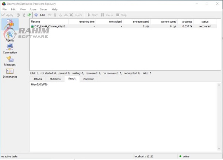Viewport: 223px width, 160px height.
Task: Select the EHE_lp4.44_Chrome_kHyo2... task row
Action: point(123,26)
